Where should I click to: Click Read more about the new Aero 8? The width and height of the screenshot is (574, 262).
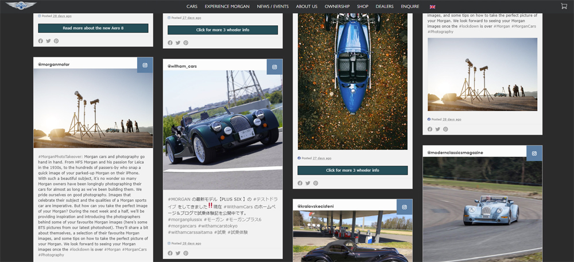[94, 28]
